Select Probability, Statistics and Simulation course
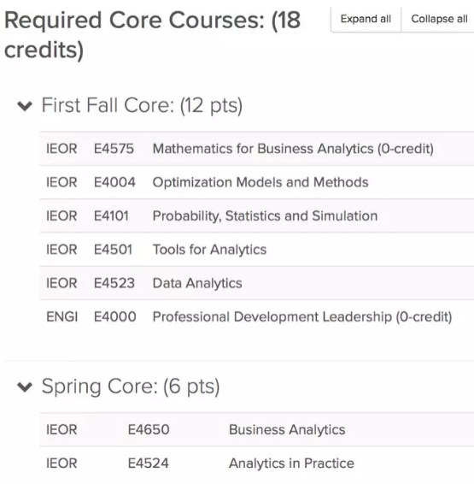 257,216
